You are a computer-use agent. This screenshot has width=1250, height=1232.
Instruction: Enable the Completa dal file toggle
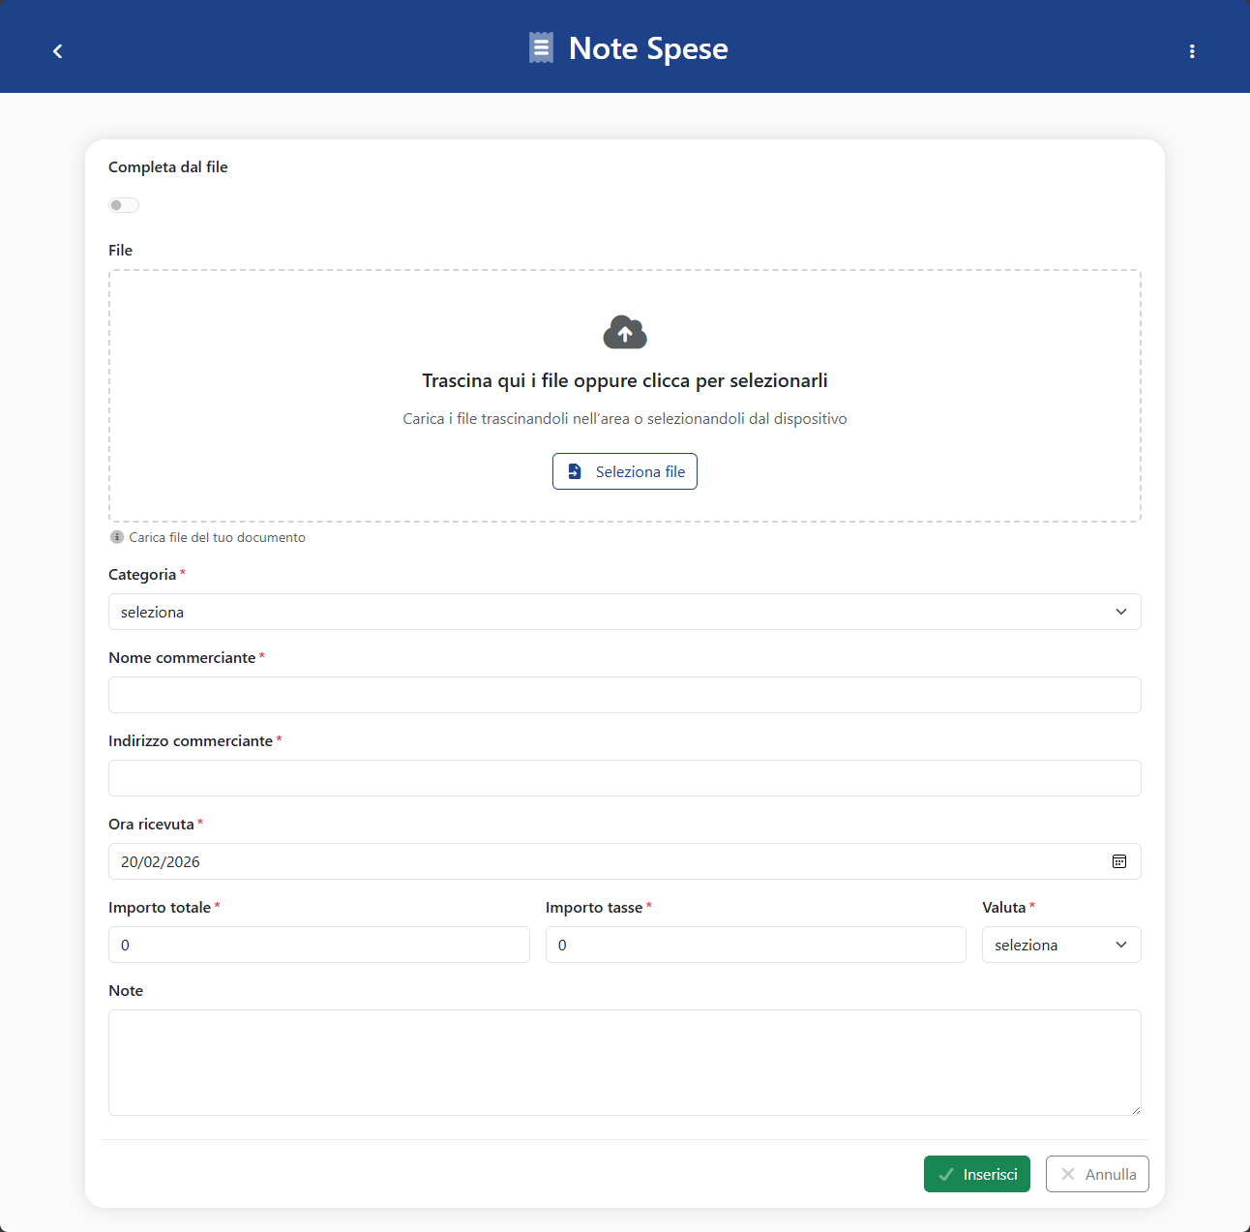pos(124,205)
